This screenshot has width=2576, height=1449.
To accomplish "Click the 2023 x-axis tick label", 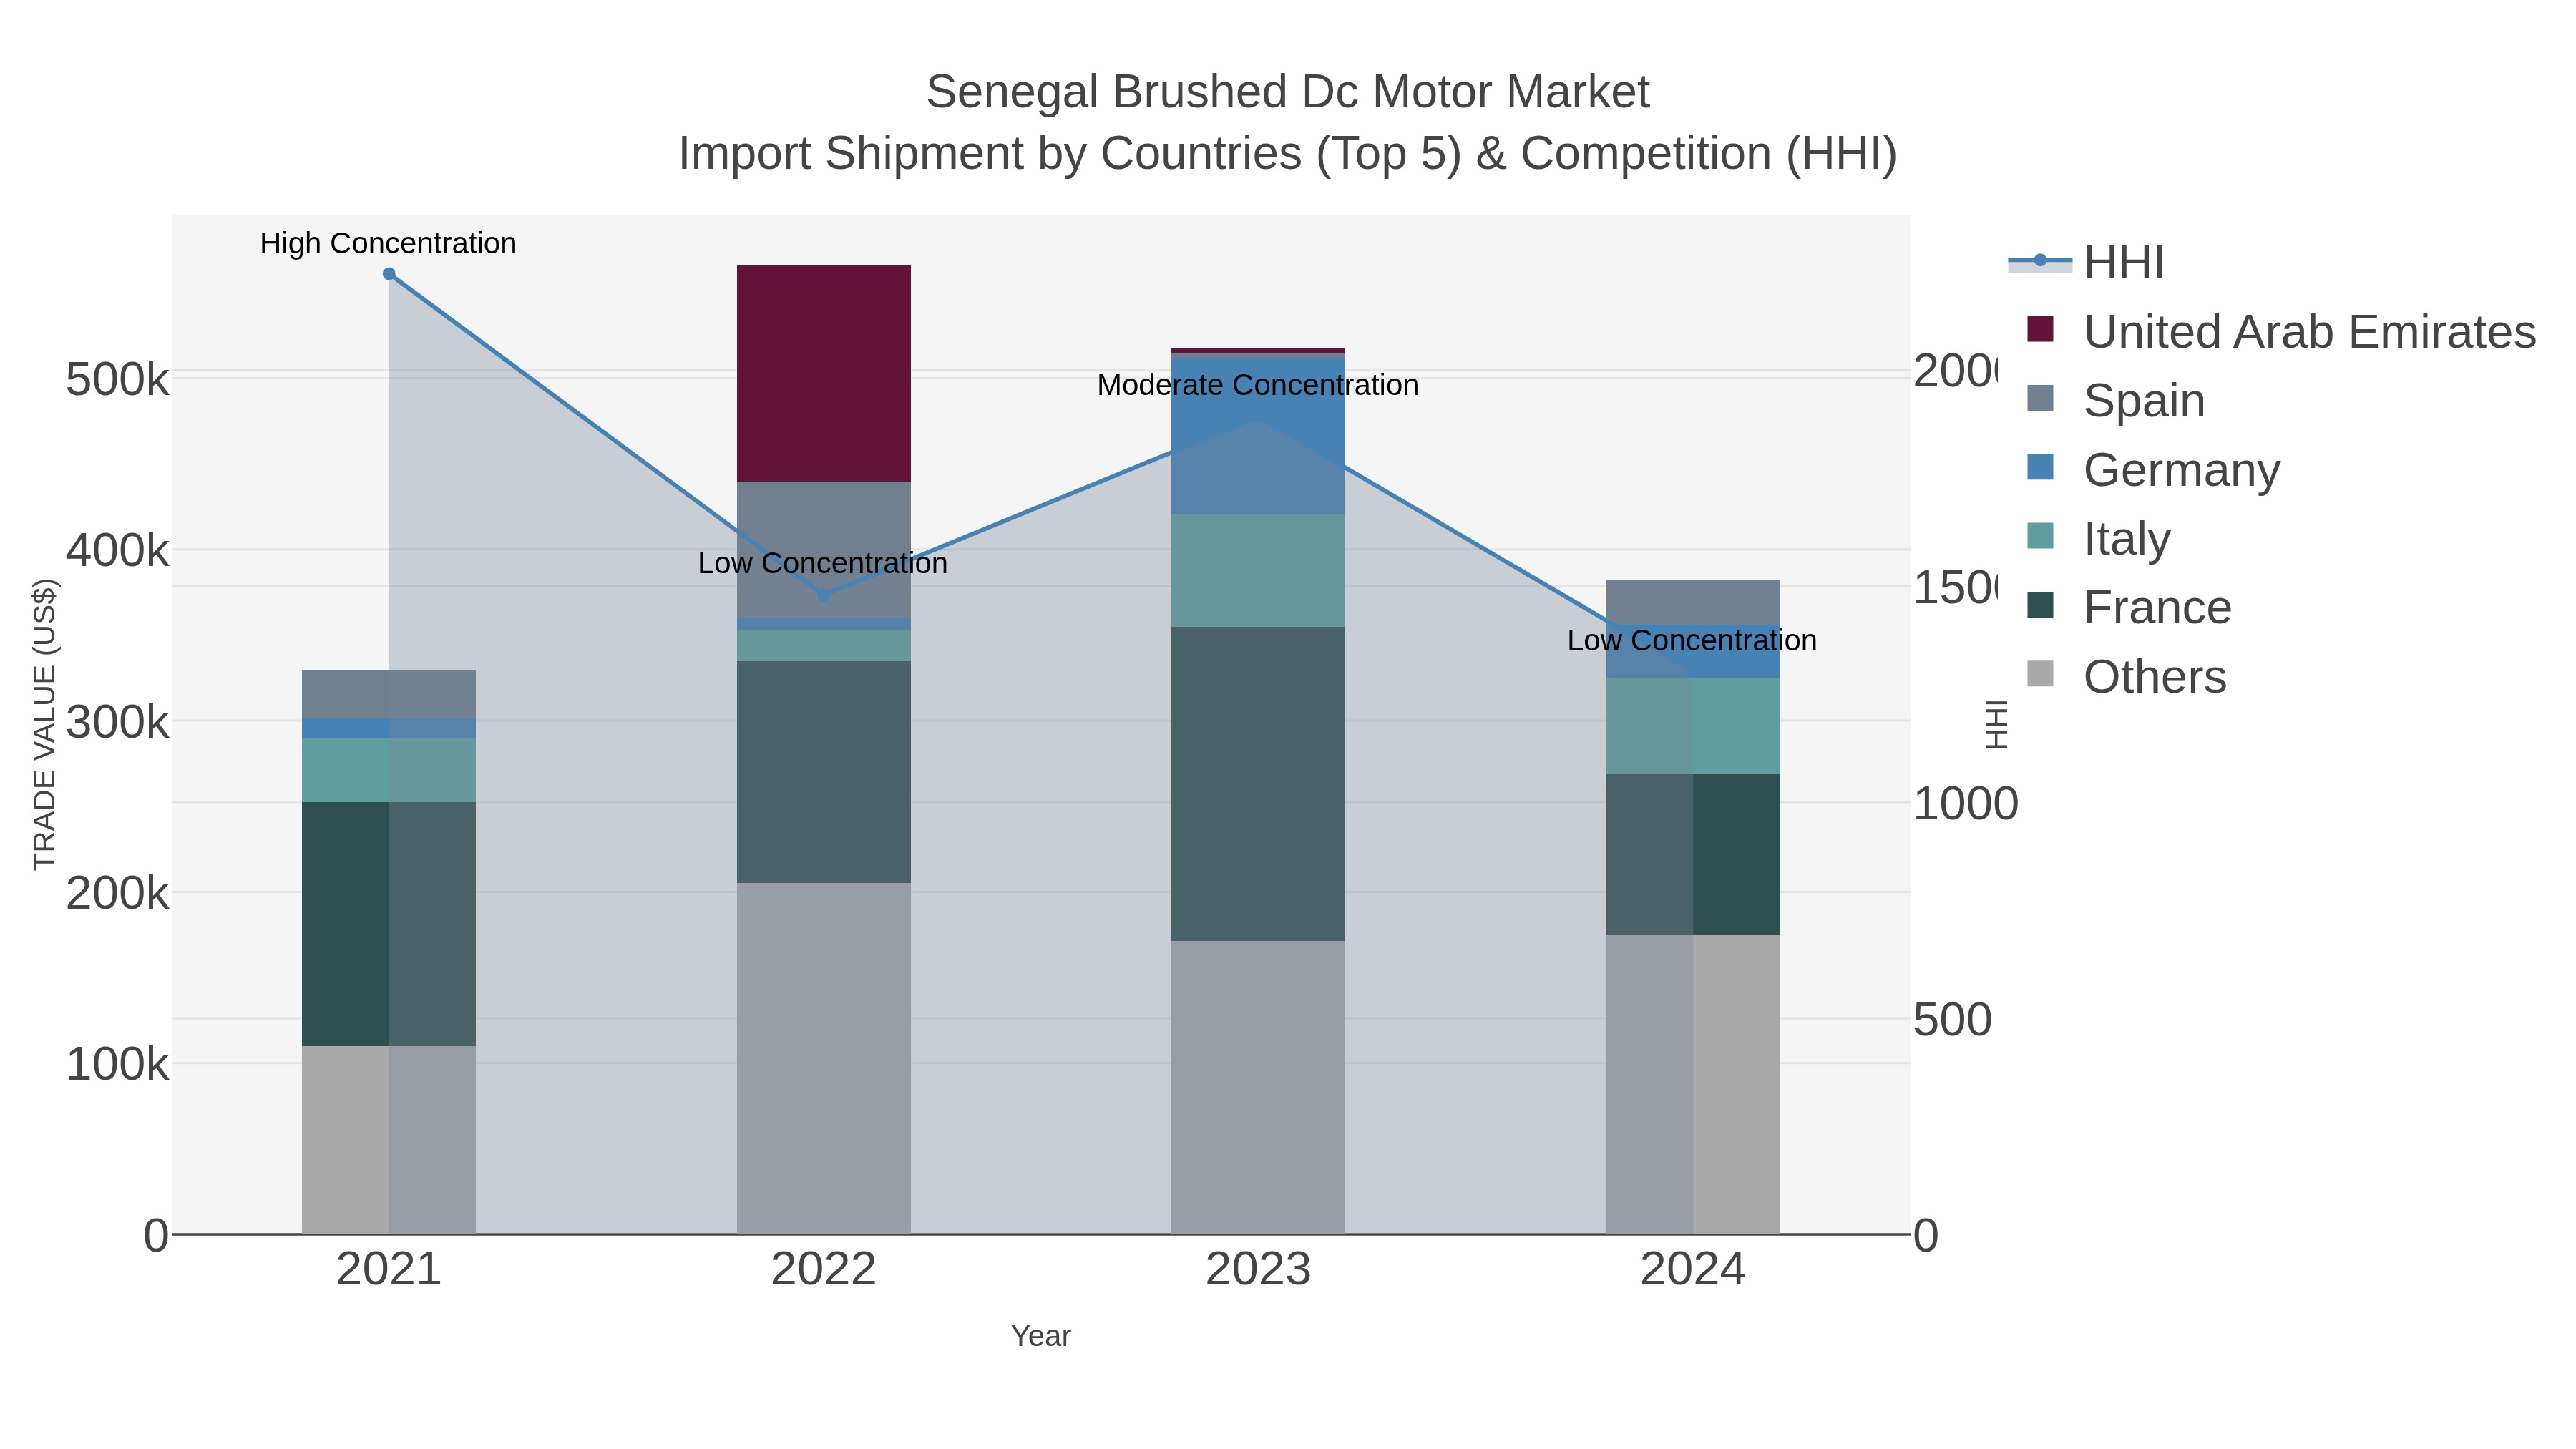I will click(1258, 1270).
